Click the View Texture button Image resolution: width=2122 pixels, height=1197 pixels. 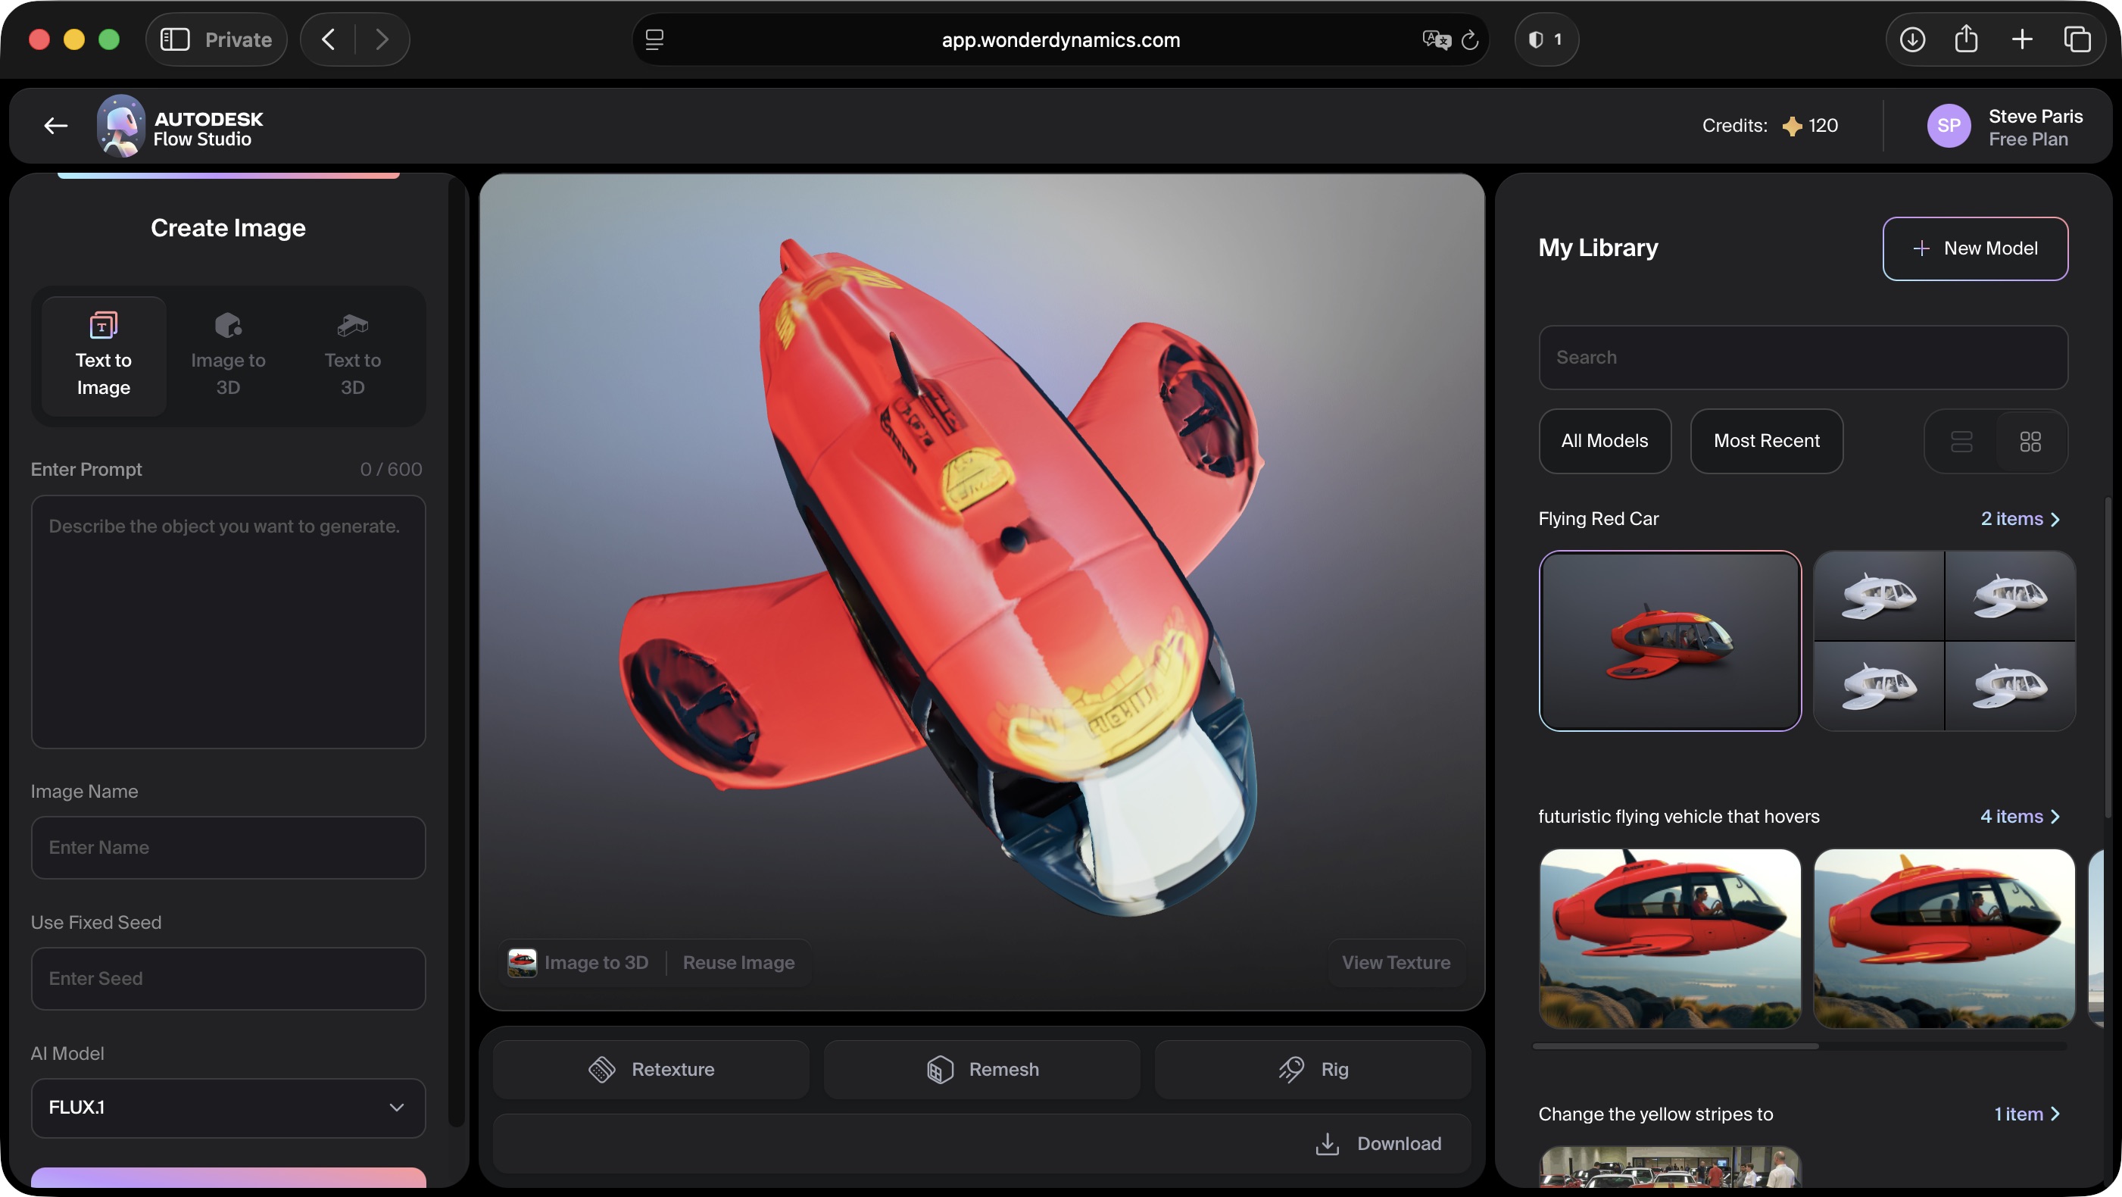coord(1396,962)
